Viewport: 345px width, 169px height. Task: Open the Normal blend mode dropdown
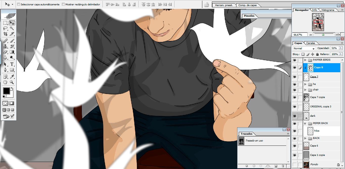304,48
